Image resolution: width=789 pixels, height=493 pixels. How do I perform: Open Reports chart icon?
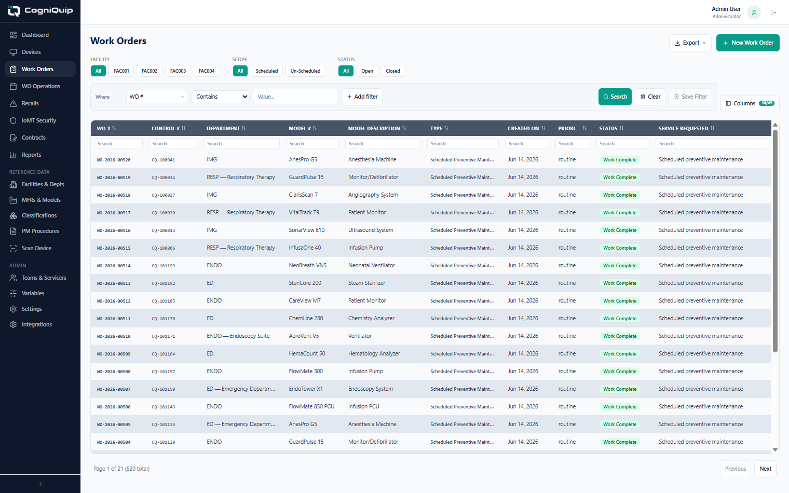coord(13,155)
